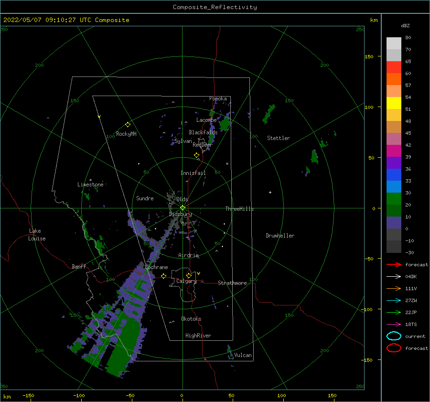The width and height of the screenshot is (430, 402).
Task: Click the 10 dBZ slate purple swatch
Action: point(394,223)
